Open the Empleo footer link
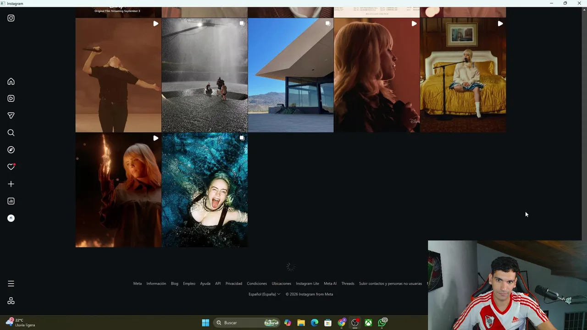The image size is (587, 330). click(189, 284)
